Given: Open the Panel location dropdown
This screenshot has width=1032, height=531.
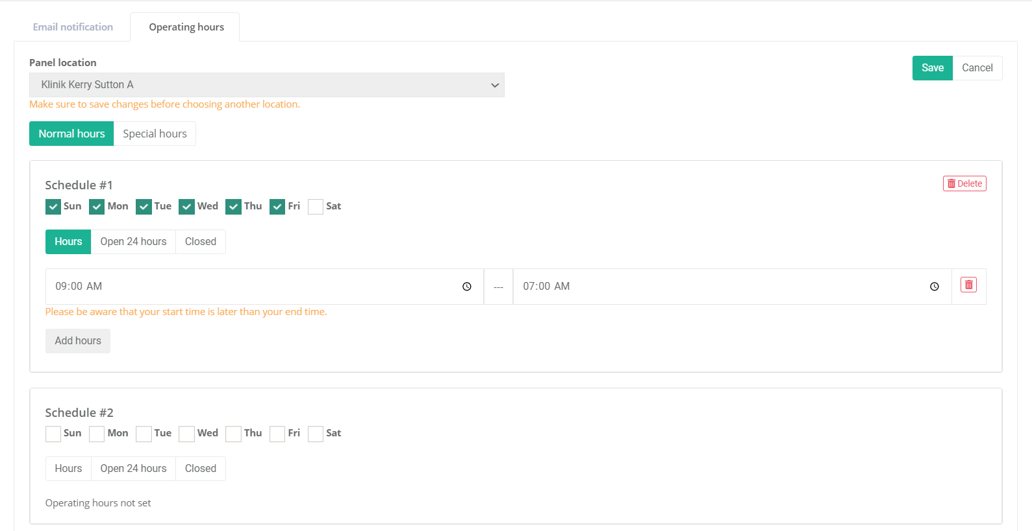Looking at the screenshot, I should [266, 85].
